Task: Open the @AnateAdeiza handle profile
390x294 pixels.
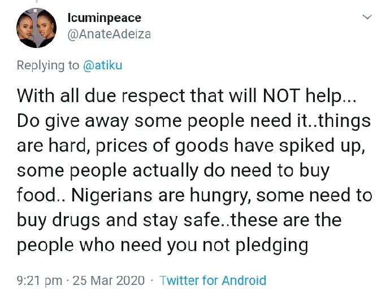Action: 109,34
